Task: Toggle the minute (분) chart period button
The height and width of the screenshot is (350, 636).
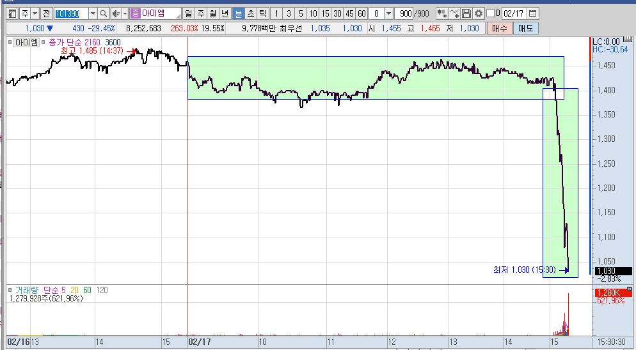Action: point(238,13)
